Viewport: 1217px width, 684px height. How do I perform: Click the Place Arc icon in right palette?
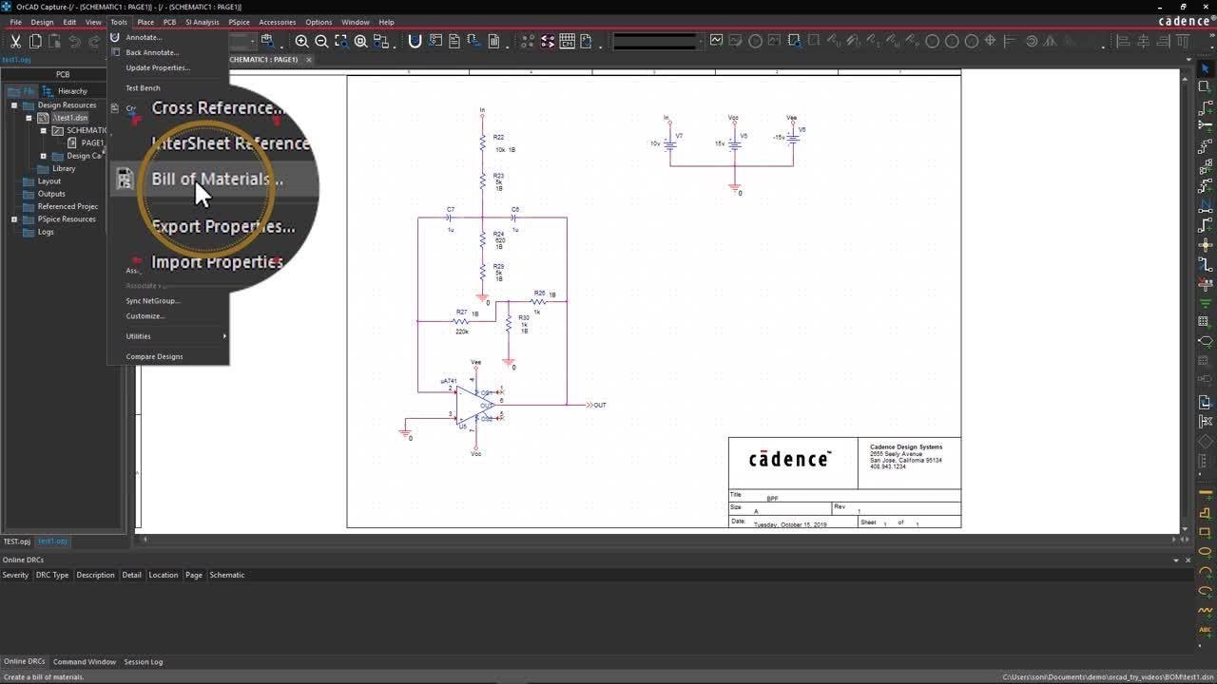click(x=1205, y=571)
